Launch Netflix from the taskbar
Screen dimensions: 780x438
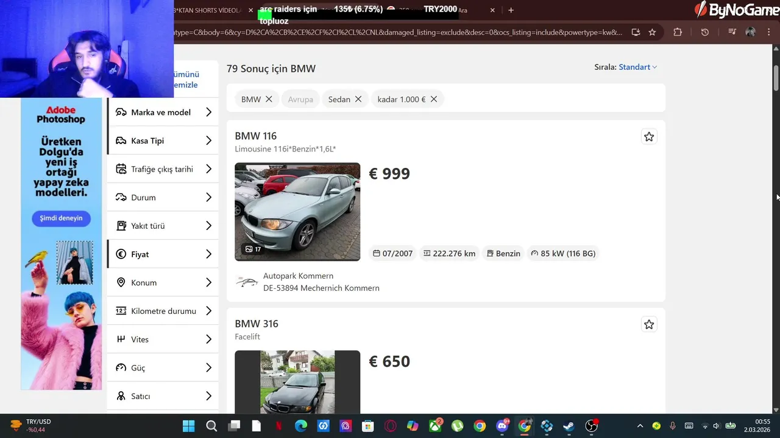click(x=278, y=426)
